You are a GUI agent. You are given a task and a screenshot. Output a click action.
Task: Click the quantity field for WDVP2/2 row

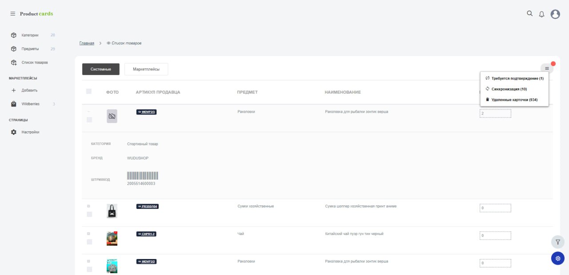coord(495,263)
